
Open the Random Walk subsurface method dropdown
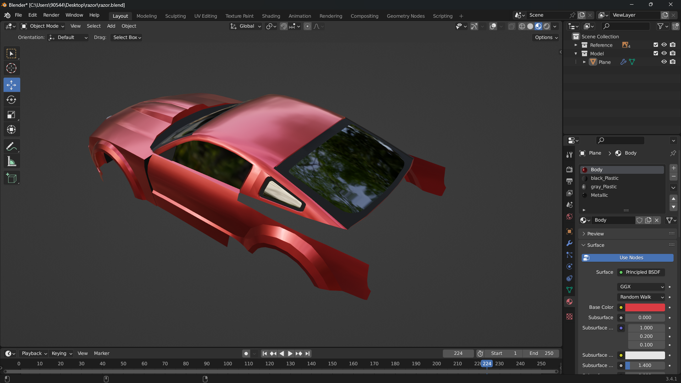pos(642,297)
